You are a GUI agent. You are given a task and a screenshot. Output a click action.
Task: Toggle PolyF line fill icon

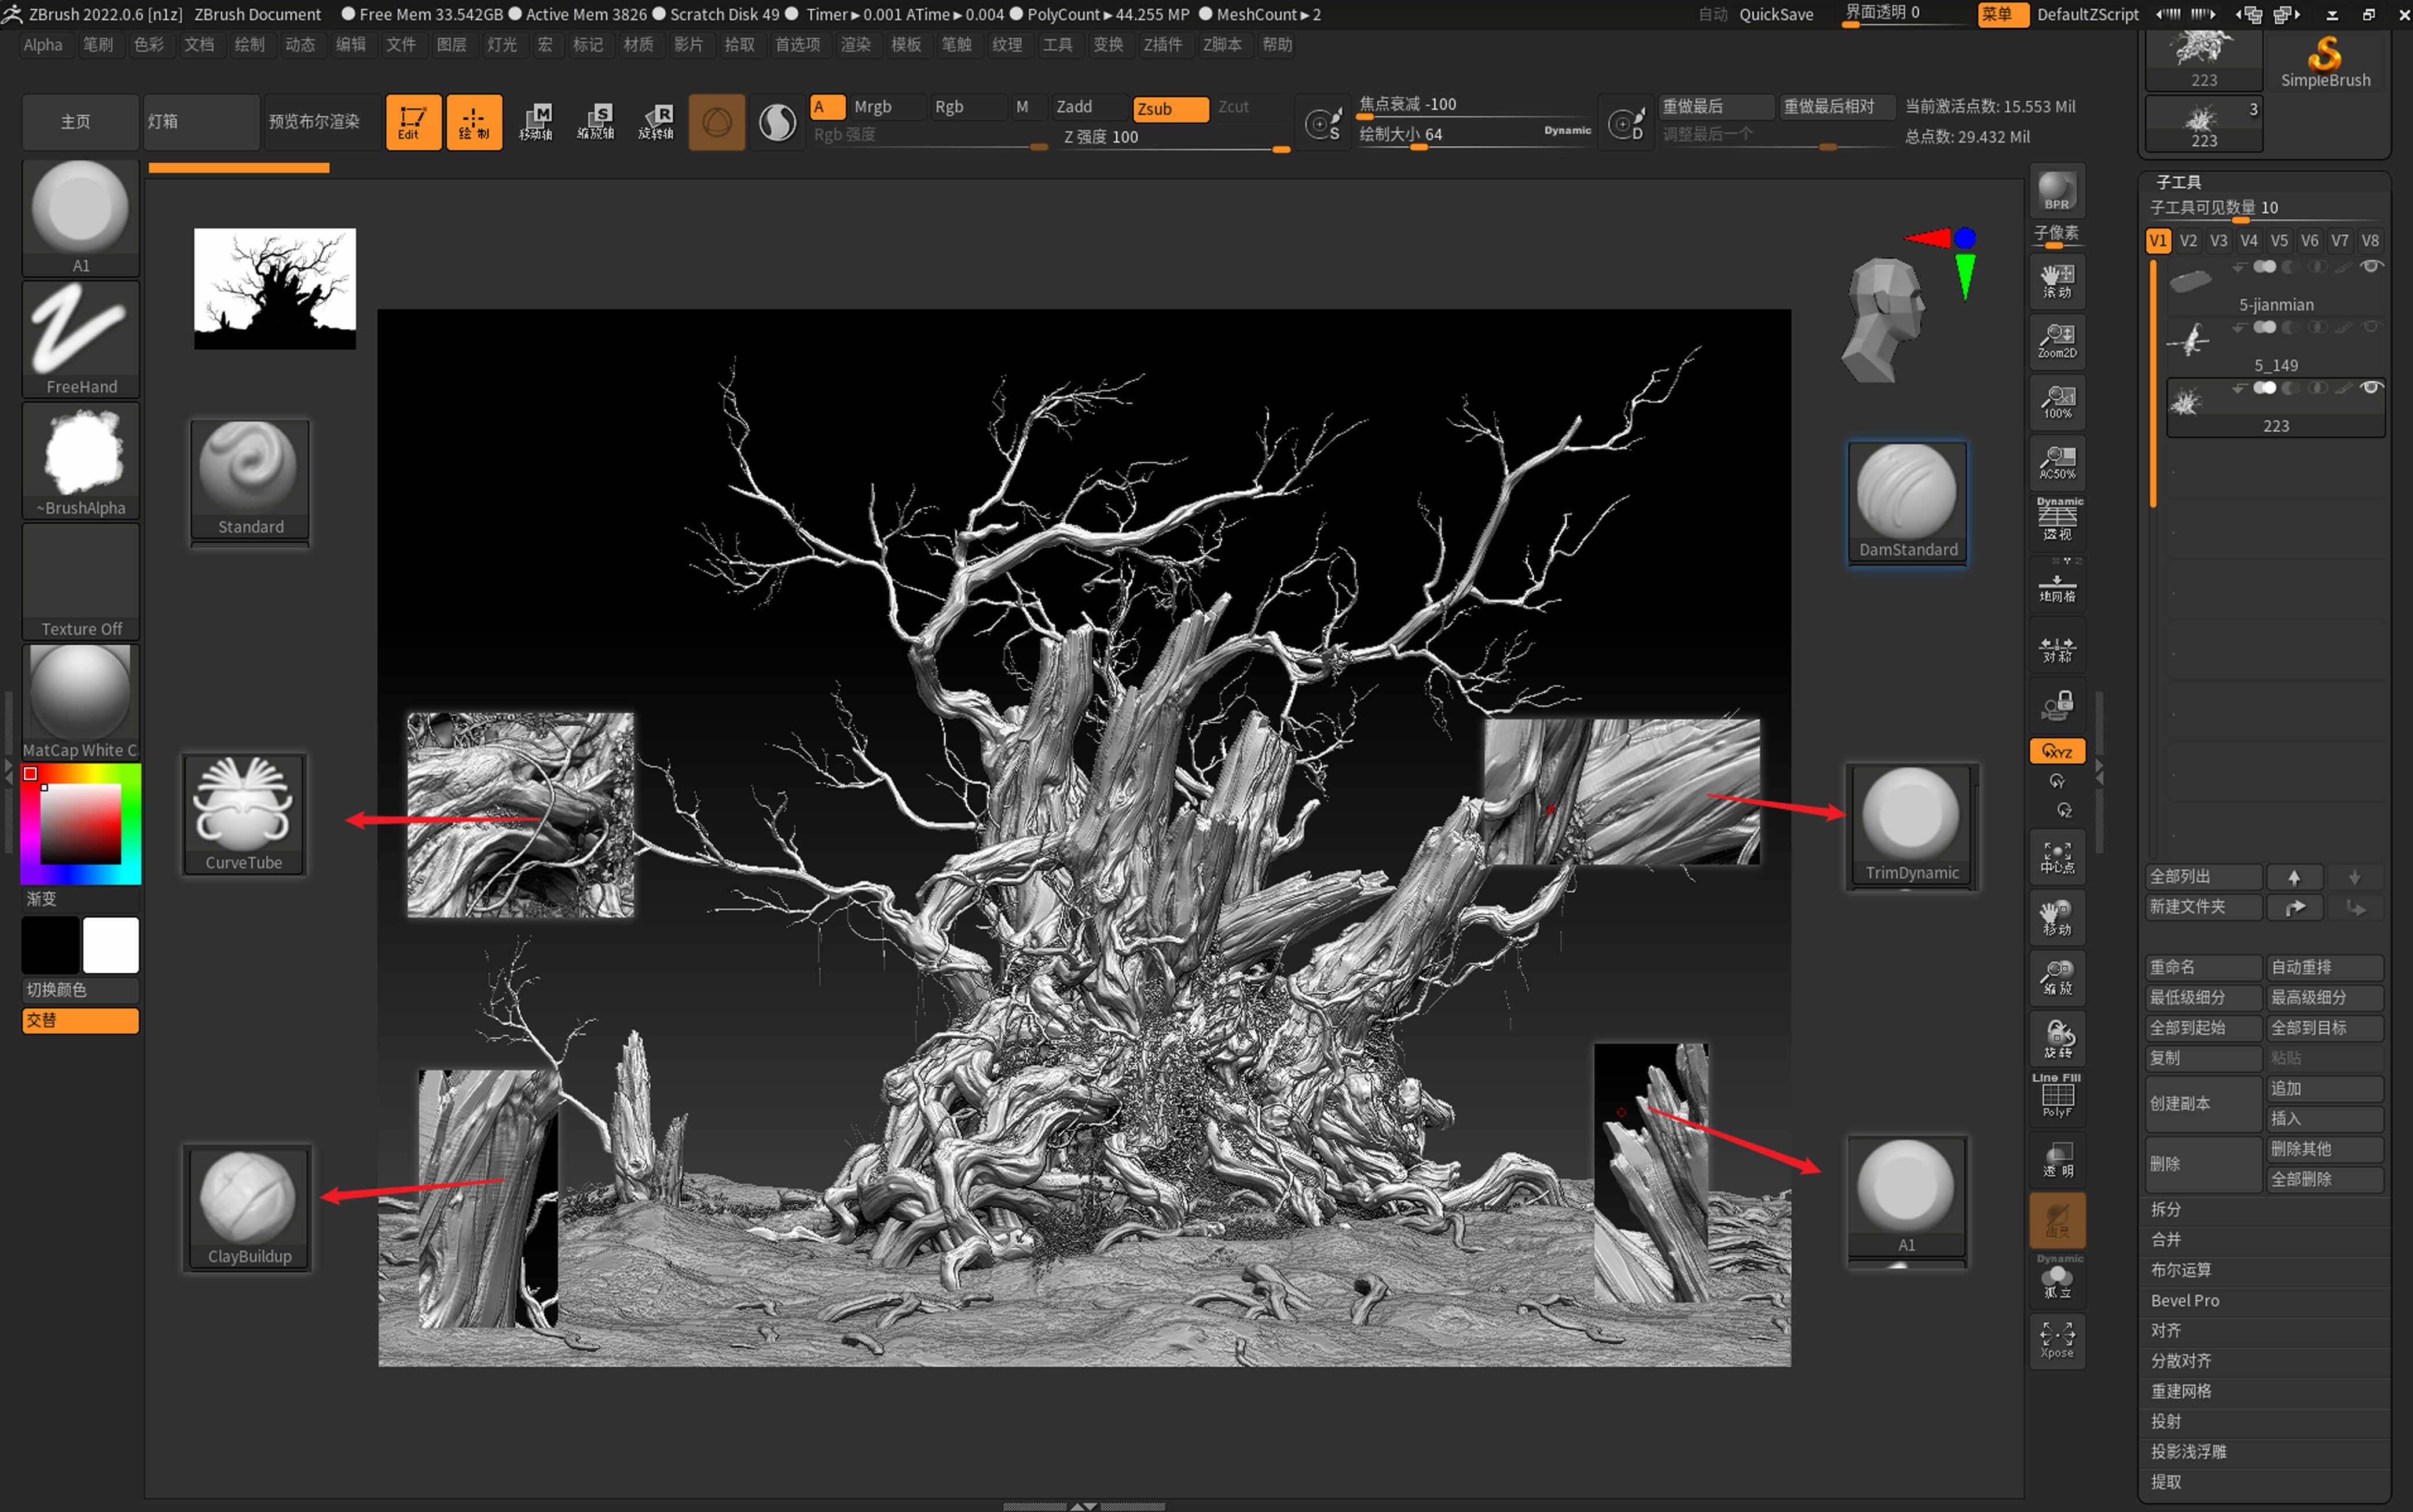(2057, 1096)
